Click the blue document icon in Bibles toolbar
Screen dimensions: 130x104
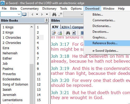pos(82,33)
